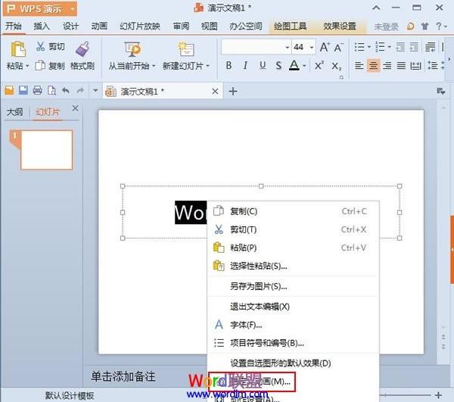Choose 剪切(T) in context menu
Viewport: 454px width, 402px height.
[x=293, y=229]
